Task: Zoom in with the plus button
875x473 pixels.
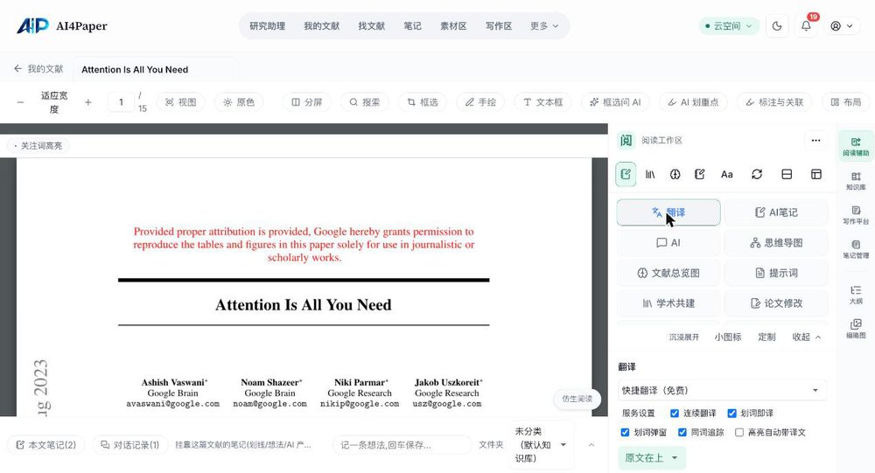Action: [x=87, y=102]
